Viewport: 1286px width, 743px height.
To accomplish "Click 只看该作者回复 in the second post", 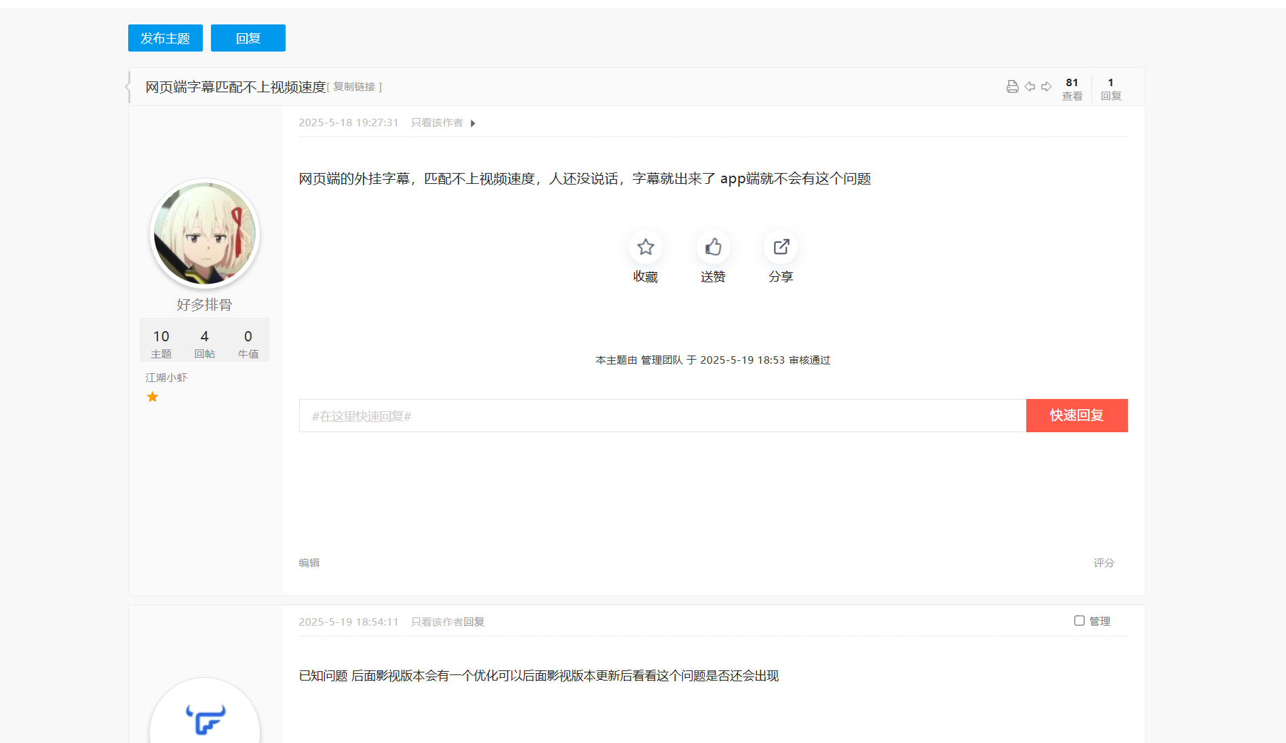I will (x=448, y=622).
